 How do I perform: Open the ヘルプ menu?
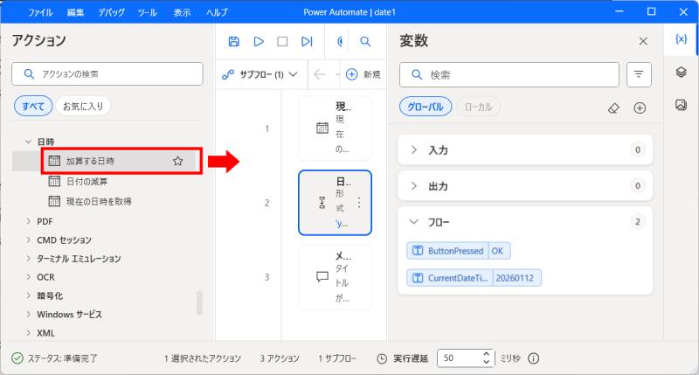[x=217, y=12]
